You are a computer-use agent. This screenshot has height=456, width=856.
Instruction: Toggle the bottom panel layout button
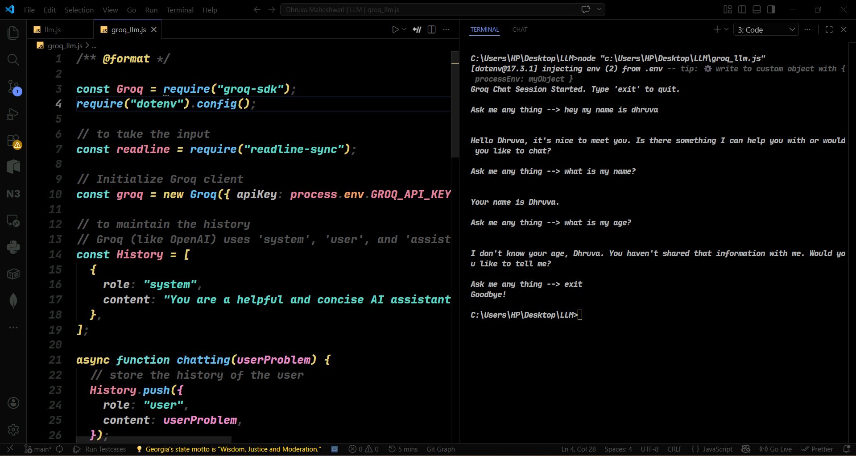pos(757,9)
